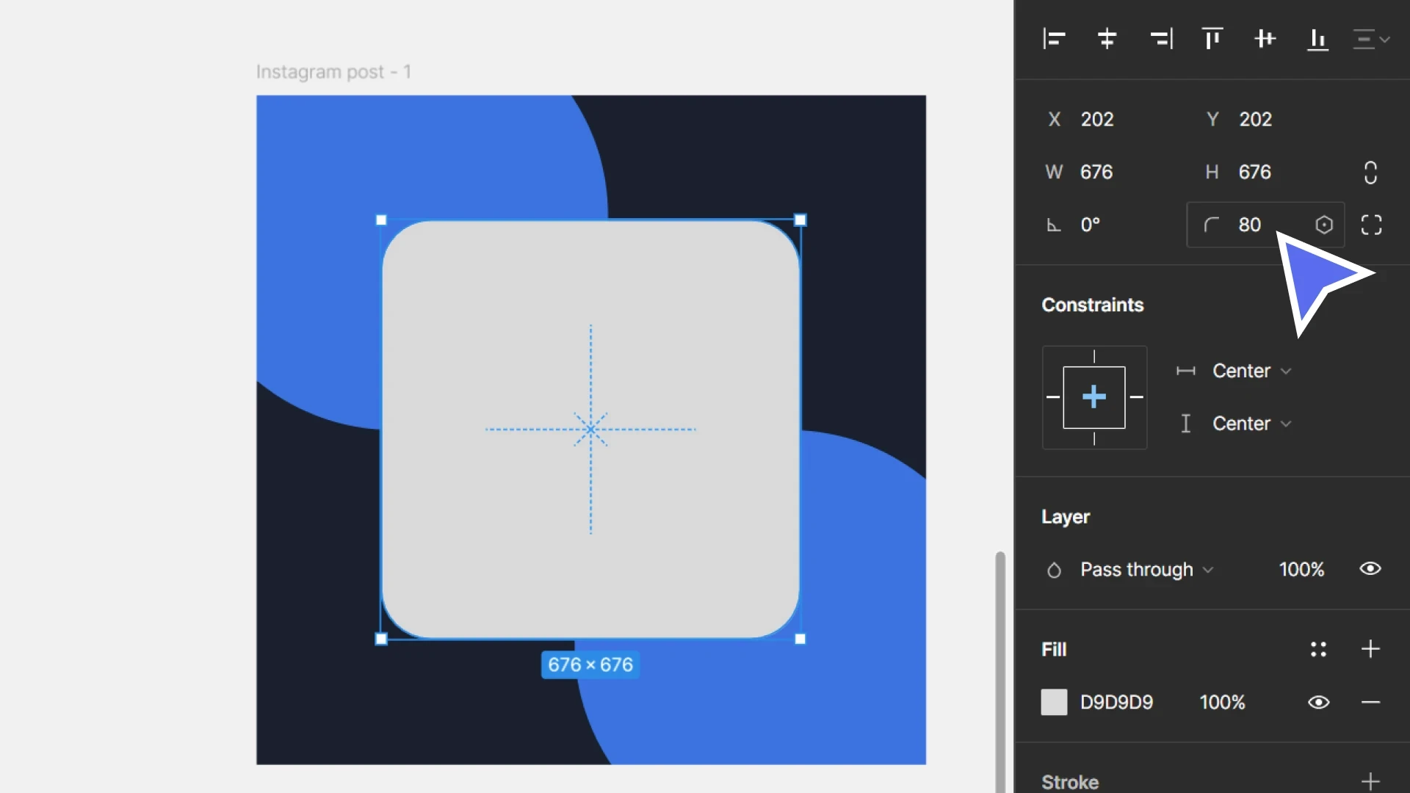Click the align vertical centers icon
Viewport: 1410px width, 793px height.
[1265, 39]
